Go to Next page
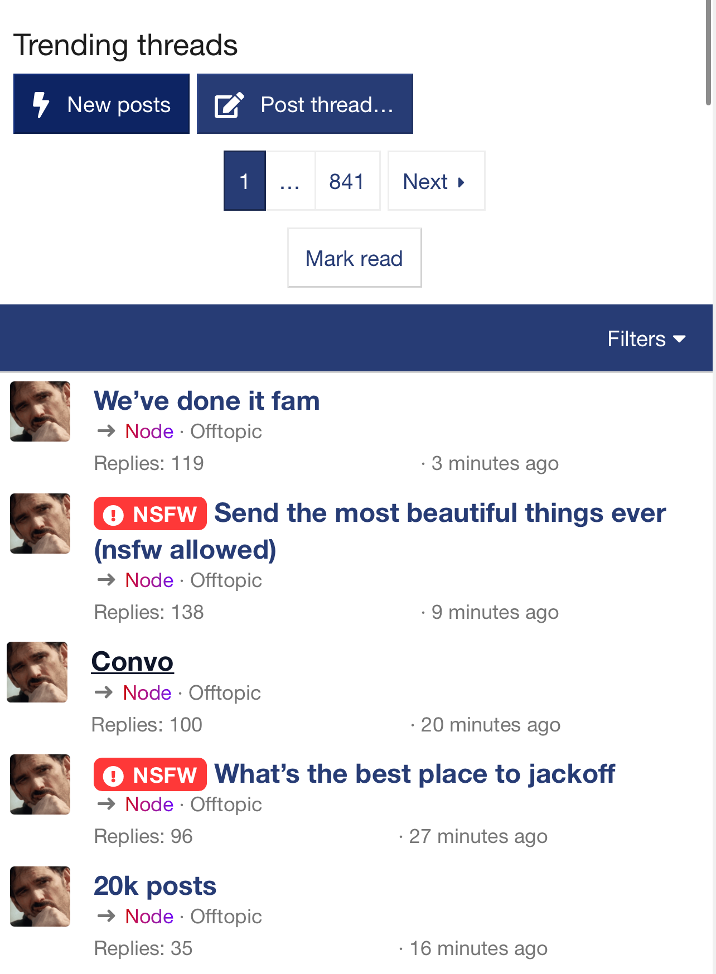This screenshot has width=716, height=974. (x=436, y=181)
